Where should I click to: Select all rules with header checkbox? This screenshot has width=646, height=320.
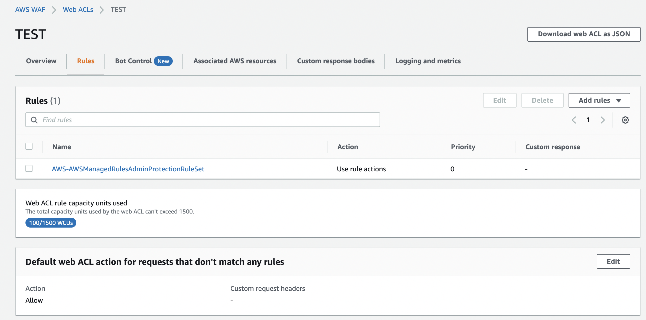coord(29,146)
